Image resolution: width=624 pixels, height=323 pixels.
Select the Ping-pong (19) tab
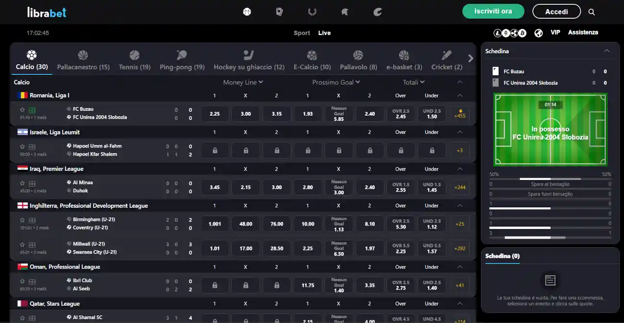pyautogui.click(x=182, y=60)
